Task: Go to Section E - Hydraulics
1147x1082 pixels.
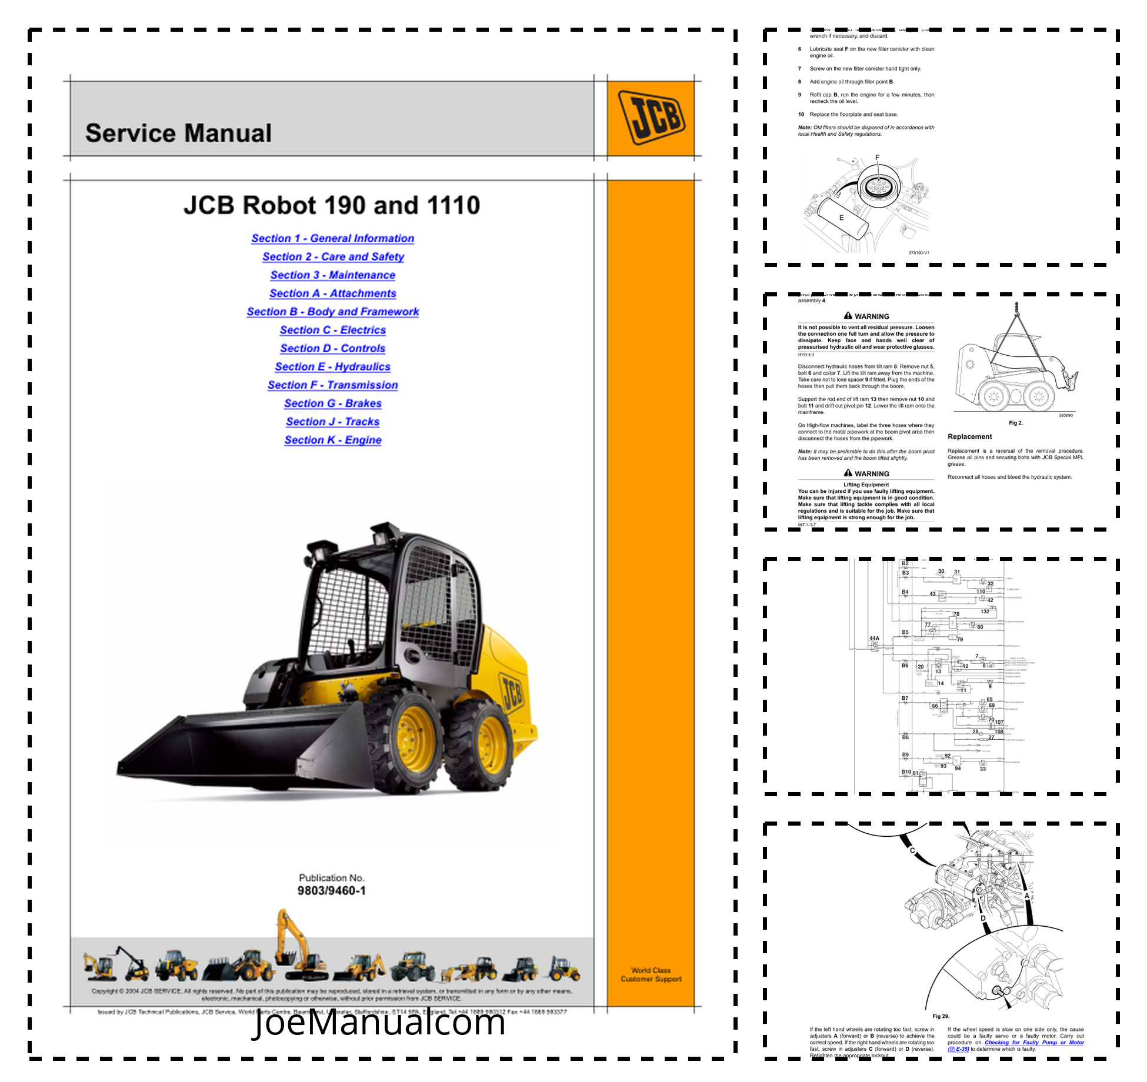Action: pos(332,367)
